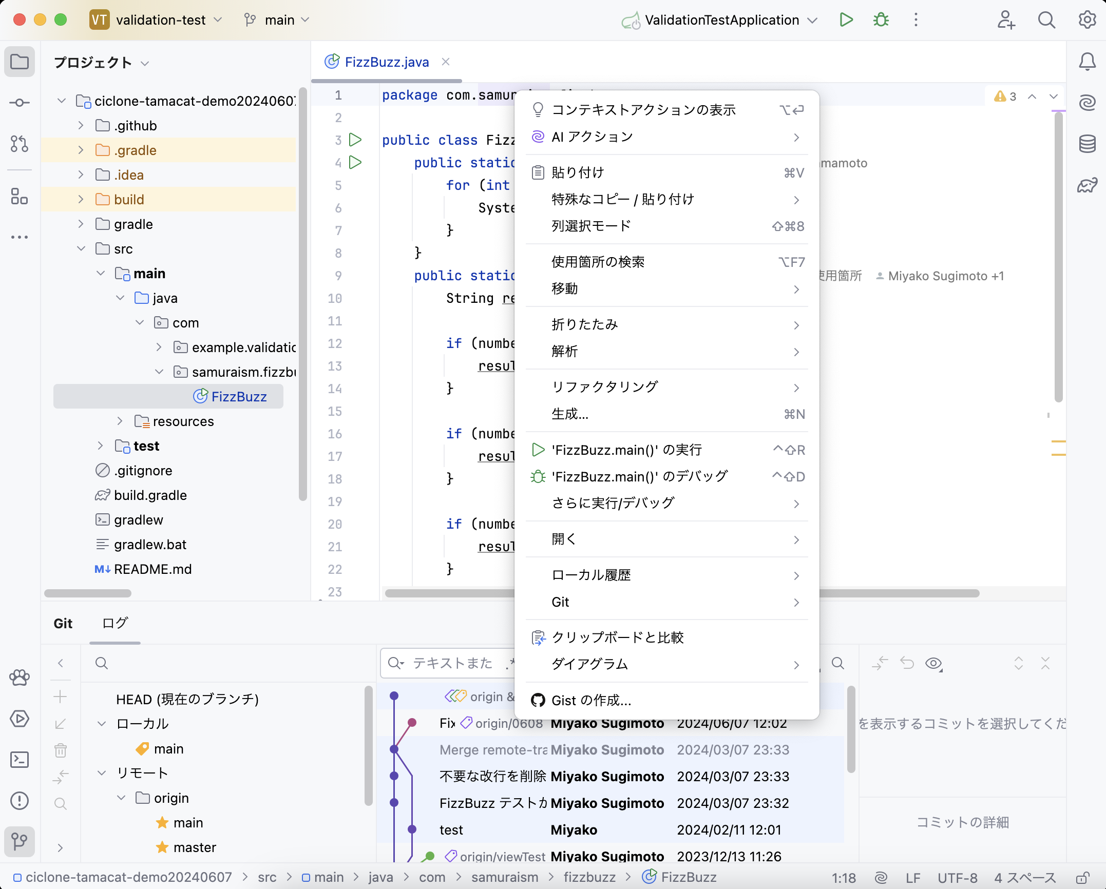The height and width of the screenshot is (889, 1106).
Task: Click UTF-8 encoding in status bar
Action: (x=957, y=878)
